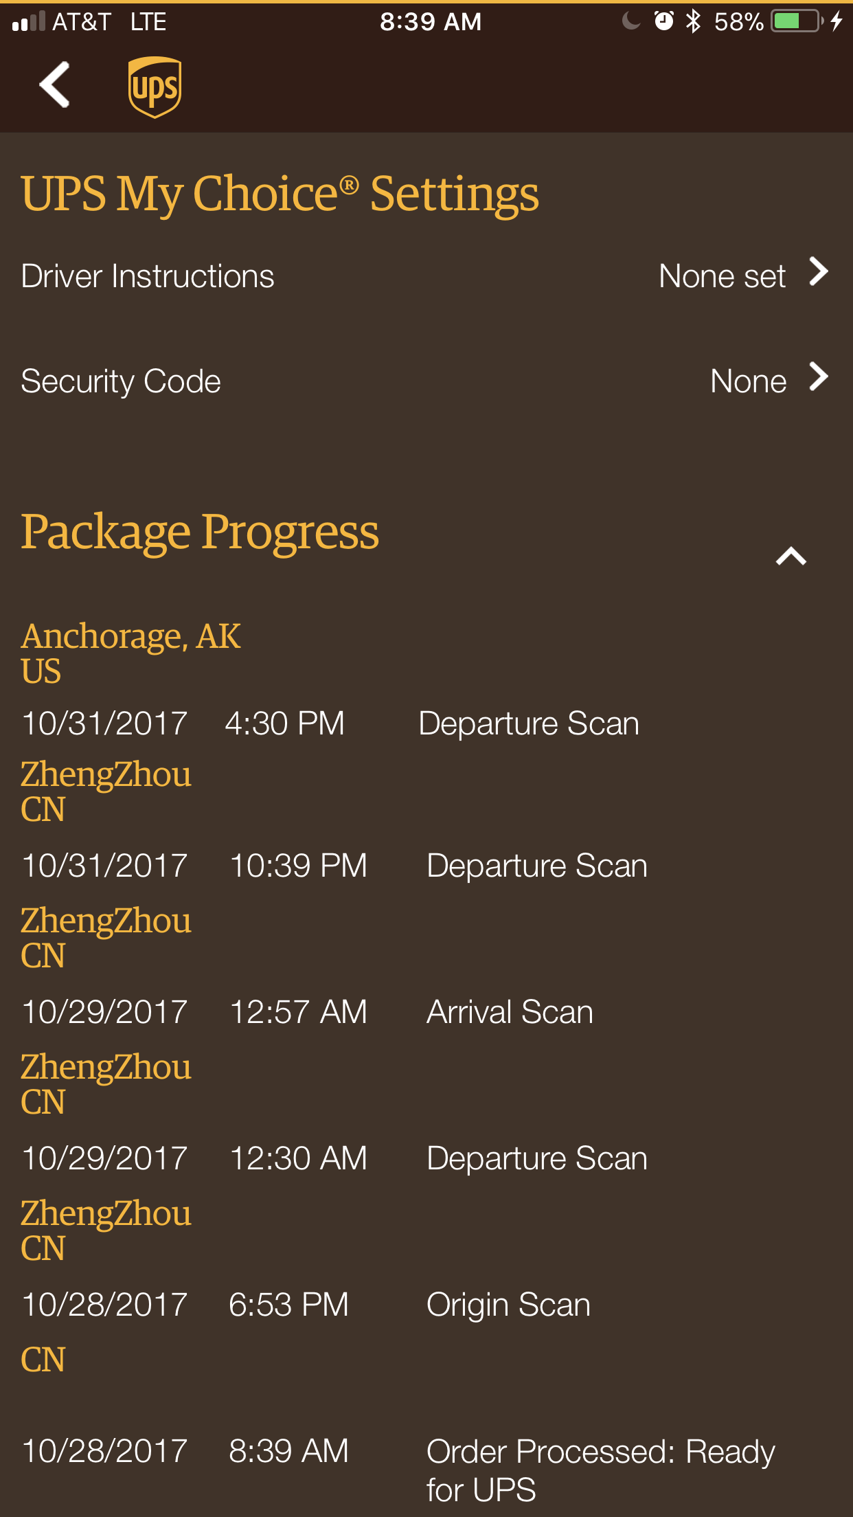The image size is (853, 1517).
Task: Tap the battery icon in status bar
Action: tap(797, 21)
